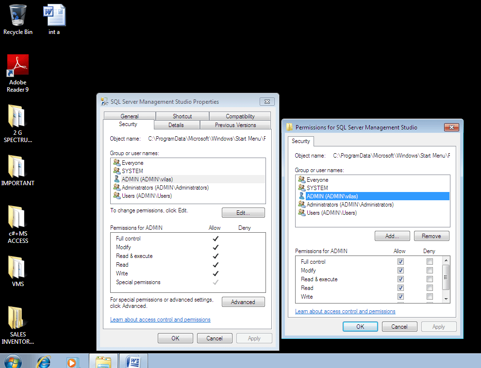The image size is (481, 368).
Task: Click Cancel in Permissions dialog
Action: (x=399, y=327)
